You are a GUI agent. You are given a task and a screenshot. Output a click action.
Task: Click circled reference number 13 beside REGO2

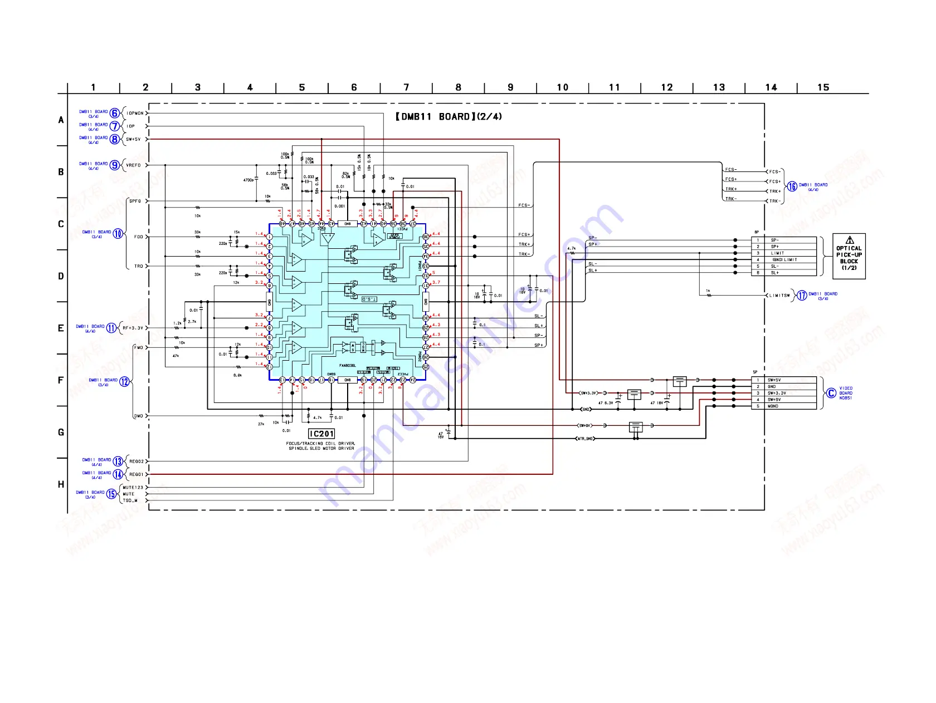pyautogui.click(x=118, y=461)
